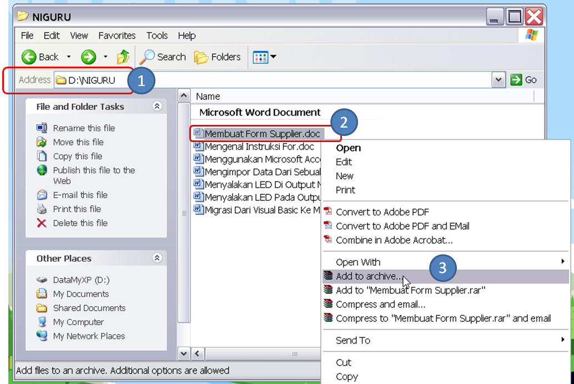Open the Tools menu

pyautogui.click(x=157, y=35)
